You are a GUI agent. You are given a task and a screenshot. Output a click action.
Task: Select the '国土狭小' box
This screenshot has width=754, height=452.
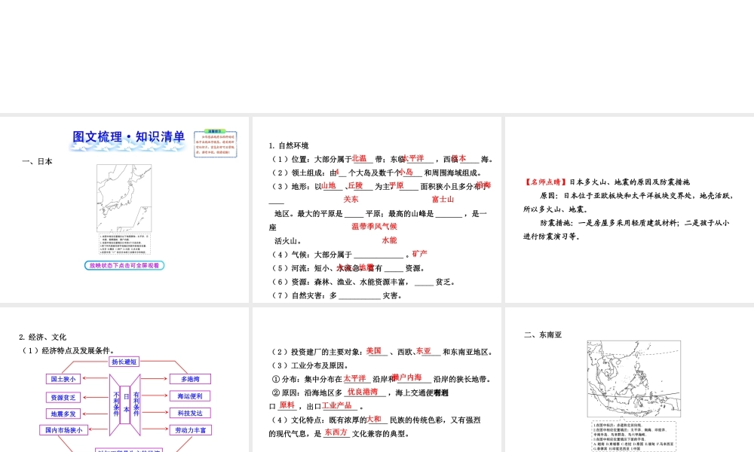(x=63, y=379)
